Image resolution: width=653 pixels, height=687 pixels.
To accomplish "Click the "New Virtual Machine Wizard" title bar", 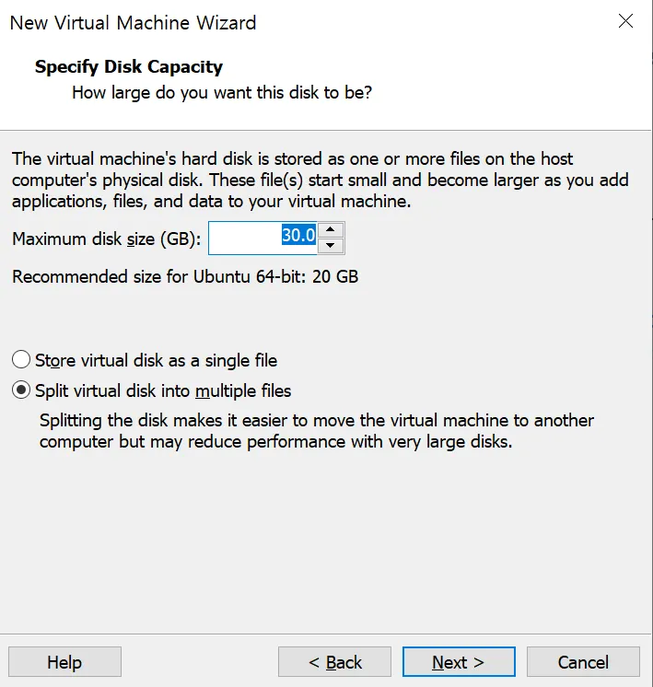I will point(134,22).
